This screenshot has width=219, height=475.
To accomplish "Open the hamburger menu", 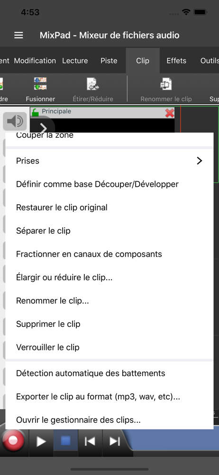I will point(18,36).
